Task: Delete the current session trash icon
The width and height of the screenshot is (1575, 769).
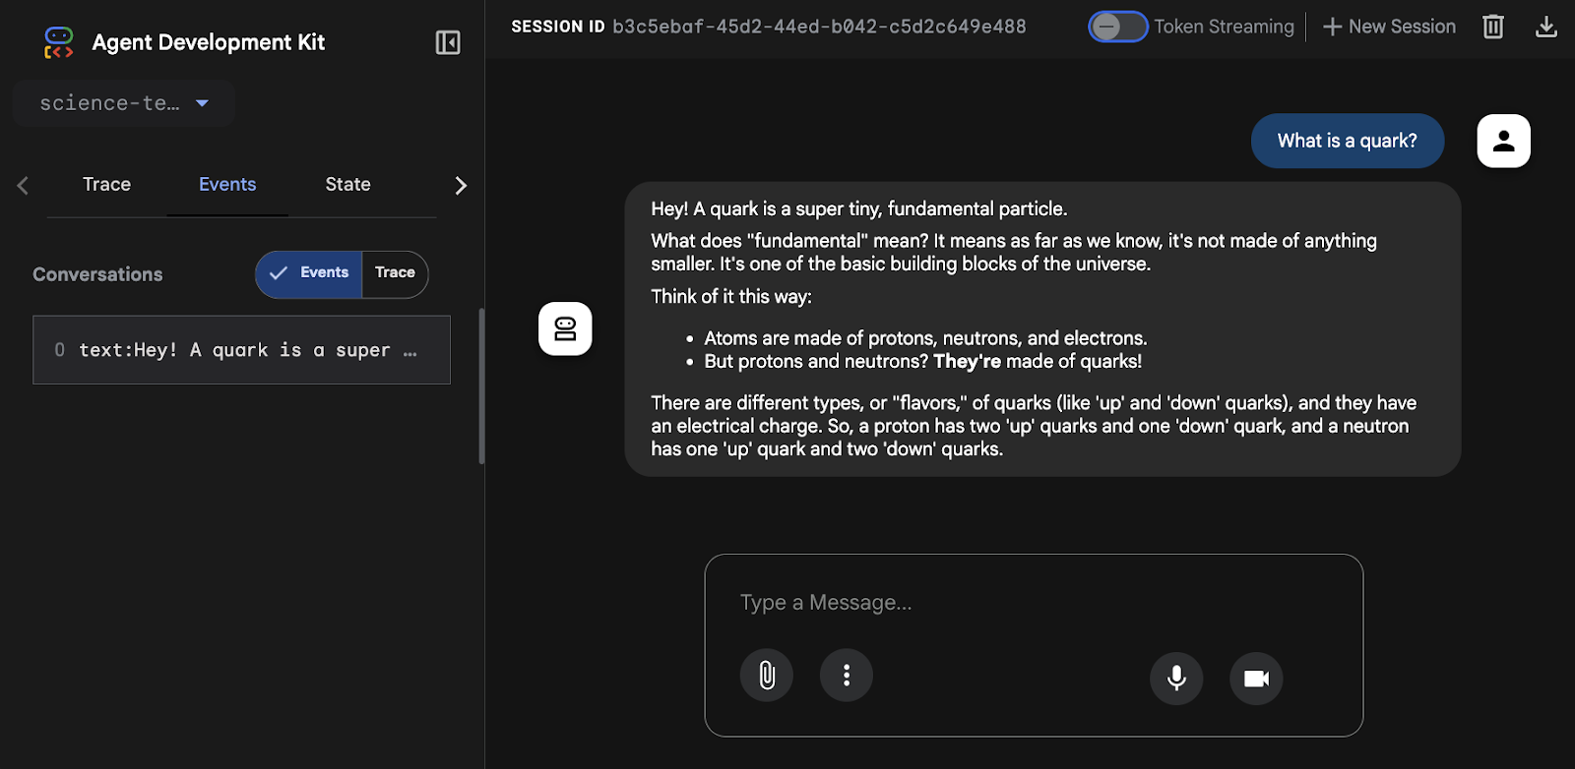Action: 1492,27
